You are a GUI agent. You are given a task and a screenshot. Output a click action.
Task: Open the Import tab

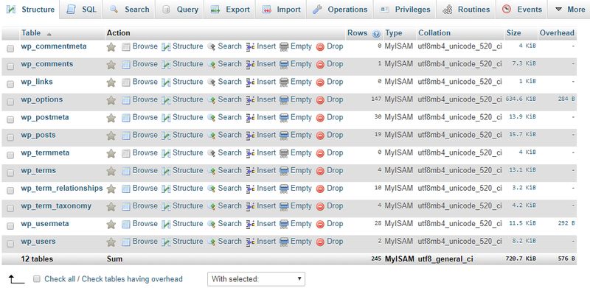[281, 10]
